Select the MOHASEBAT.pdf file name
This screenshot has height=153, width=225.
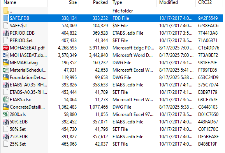pos(27,48)
